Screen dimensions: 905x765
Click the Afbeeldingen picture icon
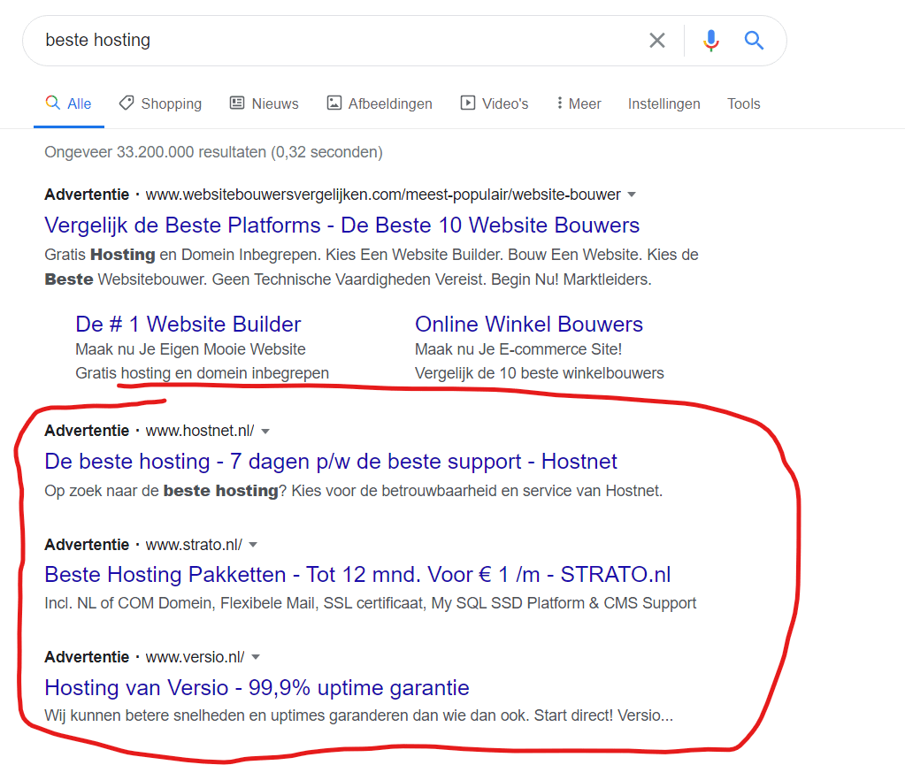pos(334,103)
